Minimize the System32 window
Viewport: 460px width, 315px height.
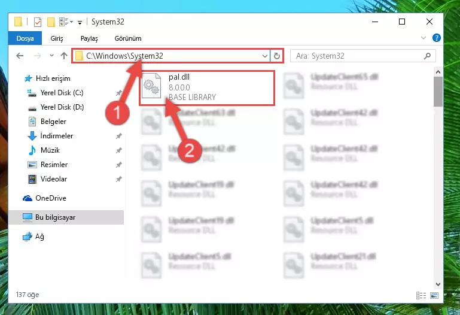(375, 22)
